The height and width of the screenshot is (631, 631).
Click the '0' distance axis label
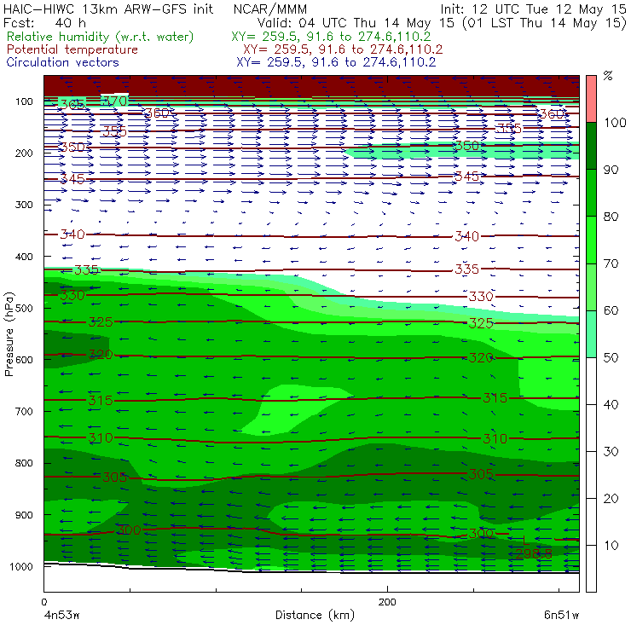coord(44,602)
